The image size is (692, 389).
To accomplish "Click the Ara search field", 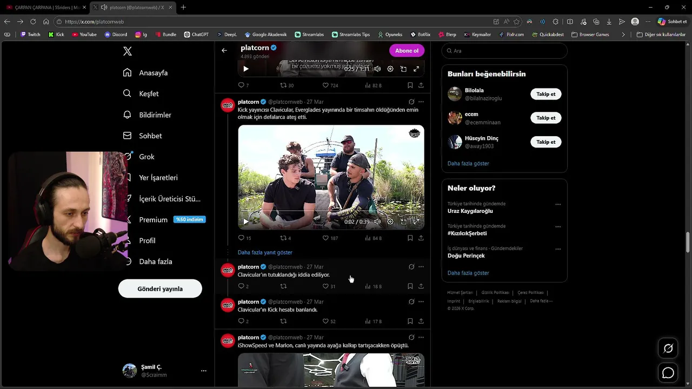I will click(x=504, y=51).
